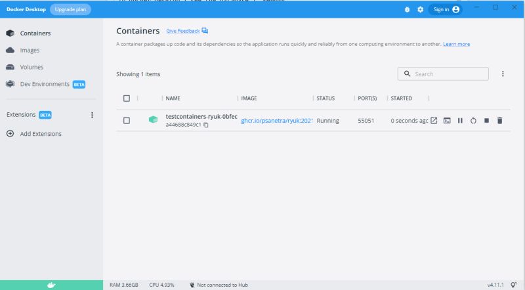
Task: Click the notifications icon in status bar
Action: [x=514, y=285]
